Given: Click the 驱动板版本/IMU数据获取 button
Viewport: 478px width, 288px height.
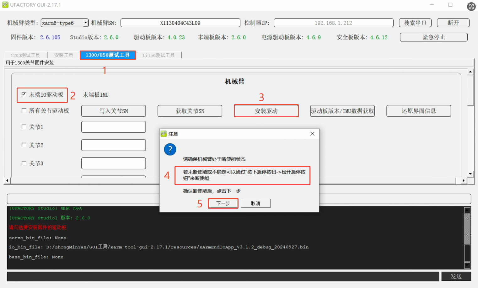Looking at the screenshot, I should pos(342,111).
